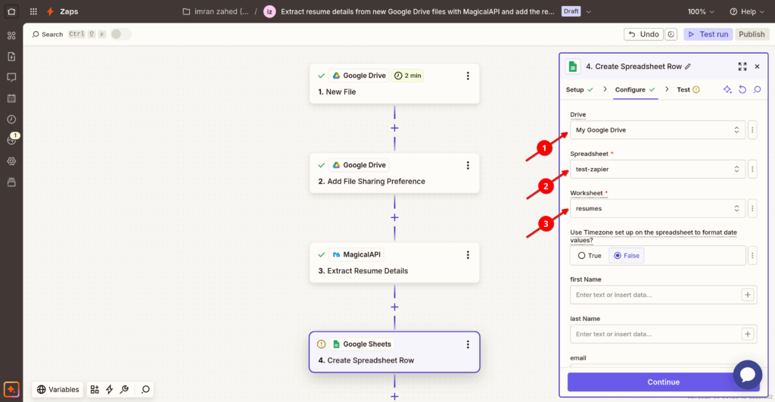Switch to the Configure tab

[635, 89]
